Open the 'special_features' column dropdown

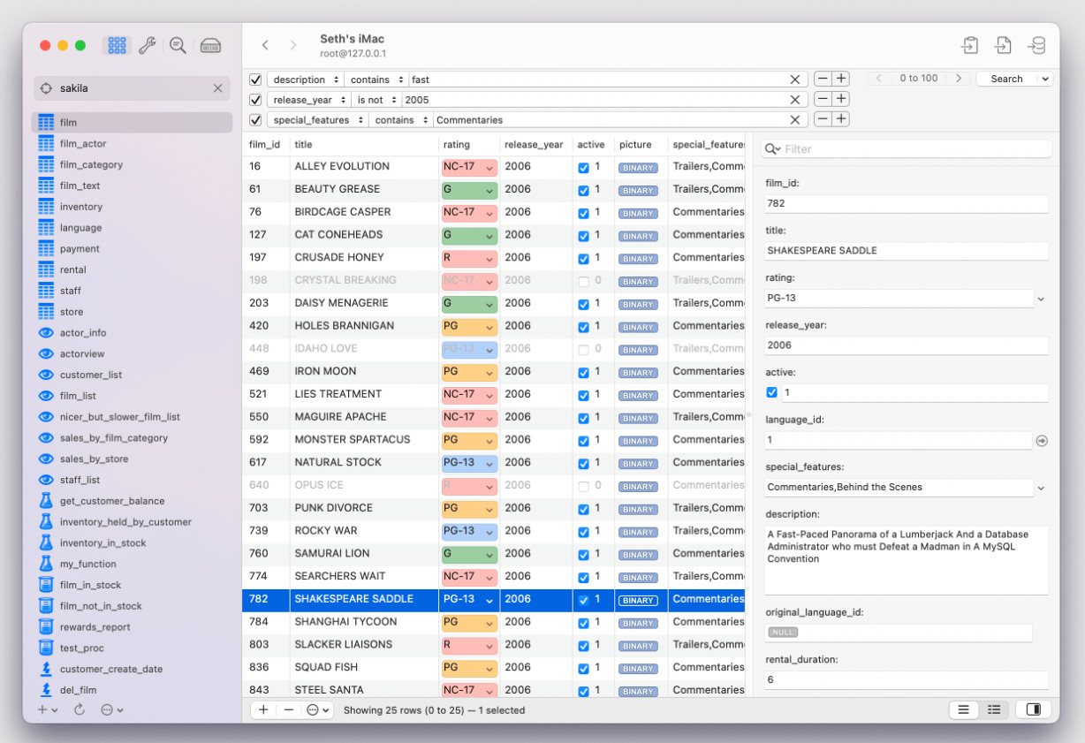(318, 120)
